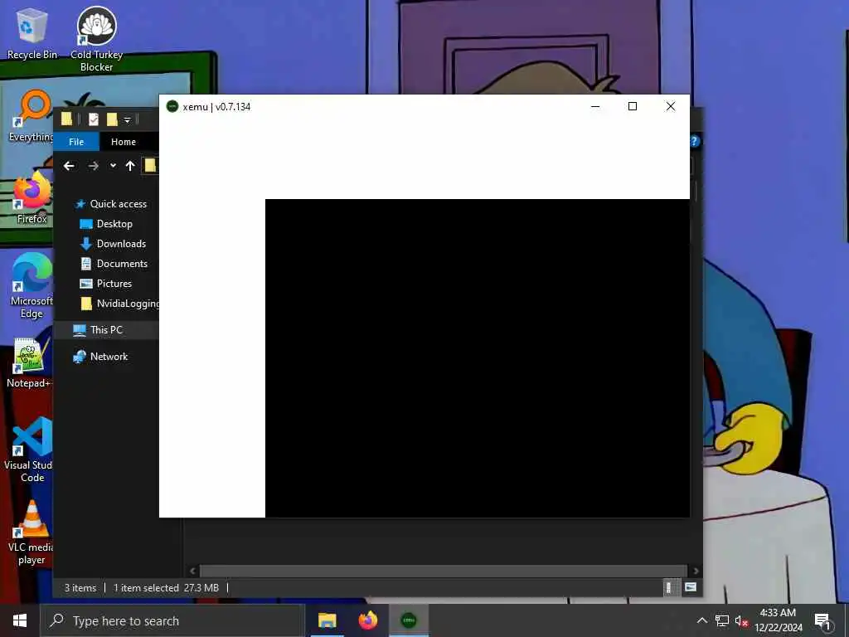Image resolution: width=849 pixels, height=637 pixels.
Task: Go back in File Explorer navigation
Action: 69,166
